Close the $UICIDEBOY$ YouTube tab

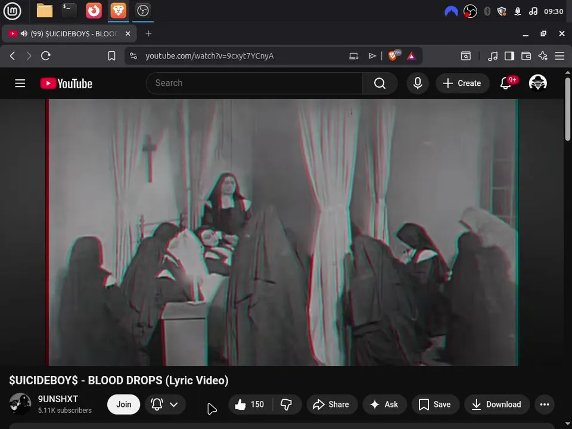click(x=128, y=33)
